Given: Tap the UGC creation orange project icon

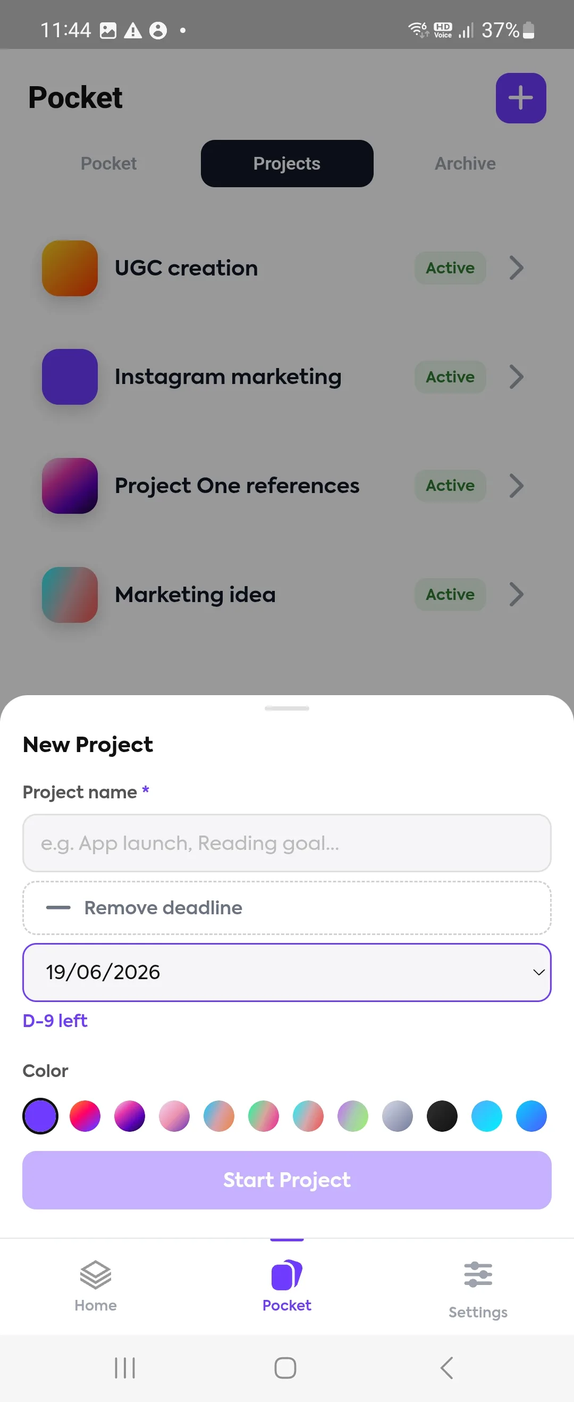Looking at the screenshot, I should (x=70, y=268).
